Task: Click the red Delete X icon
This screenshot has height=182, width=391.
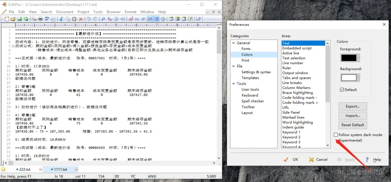Action: pyautogui.click(x=80, y=19)
